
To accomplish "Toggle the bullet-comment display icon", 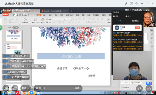I will click(6, 88).
